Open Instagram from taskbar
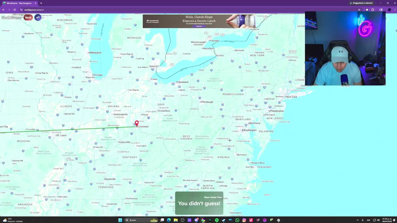The height and width of the screenshot is (223, 397). 244,220
